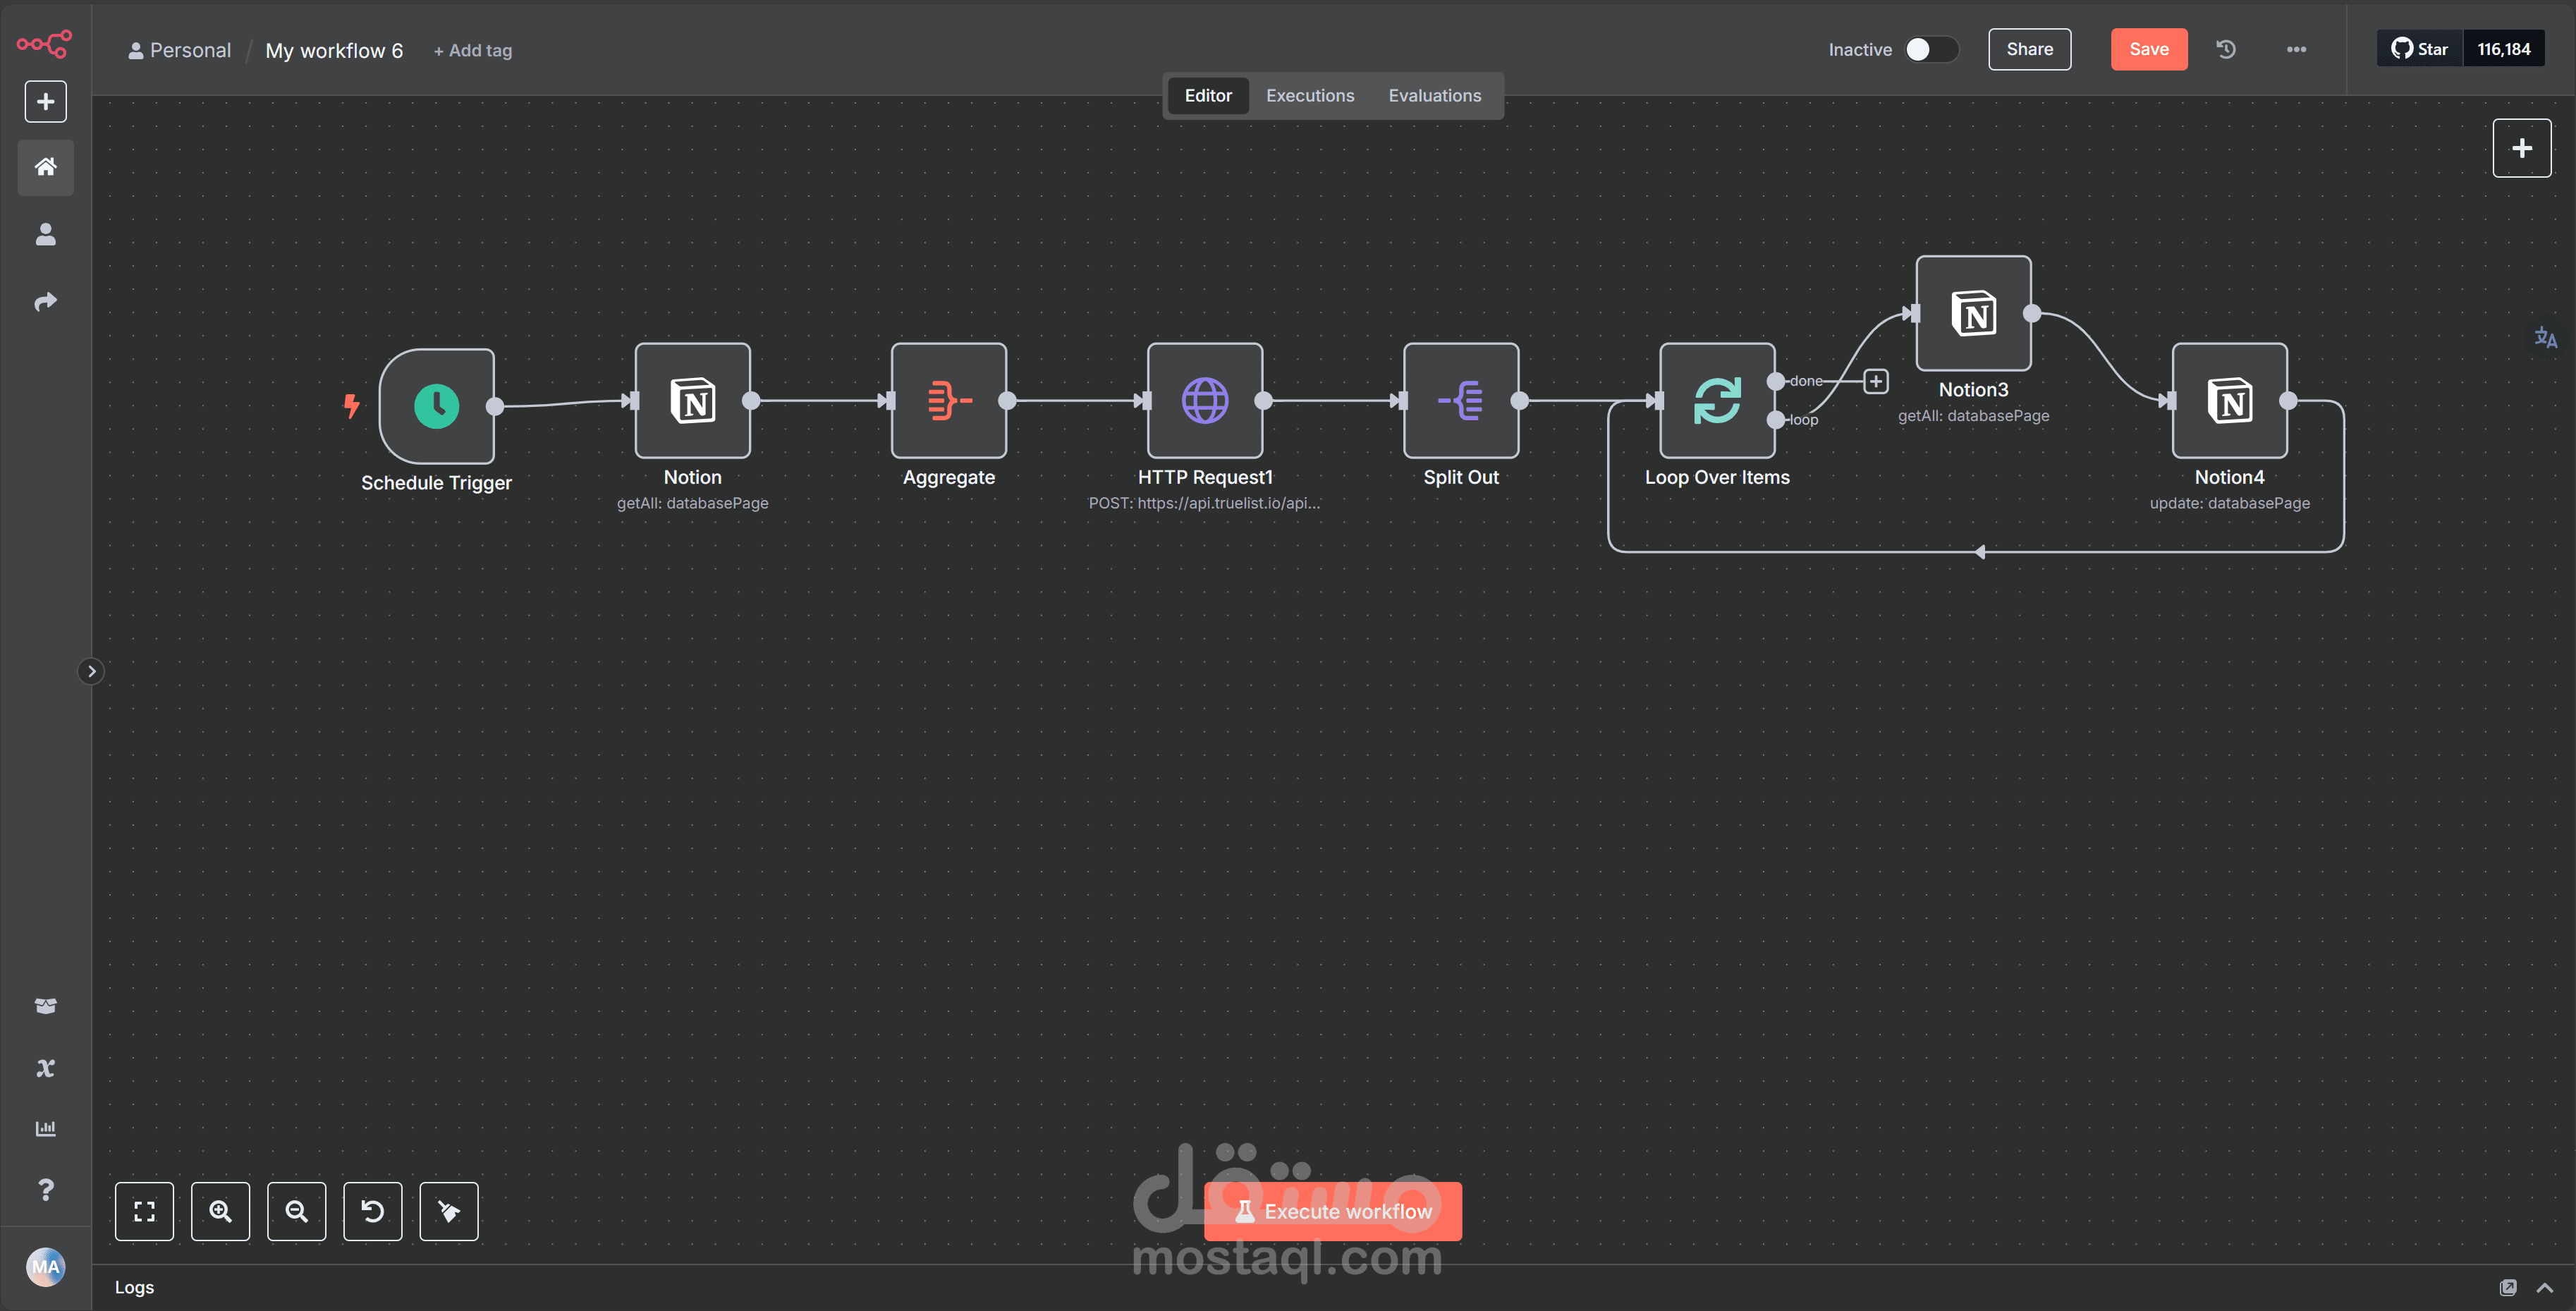
Task: Open the Home overview icon in sidebar
Action: [45, 166]
